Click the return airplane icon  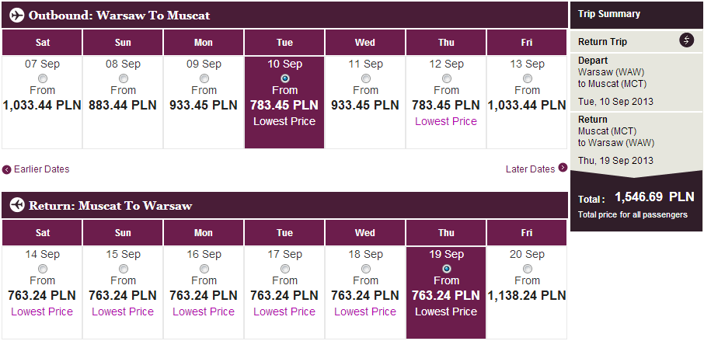[x=16, y=206]
